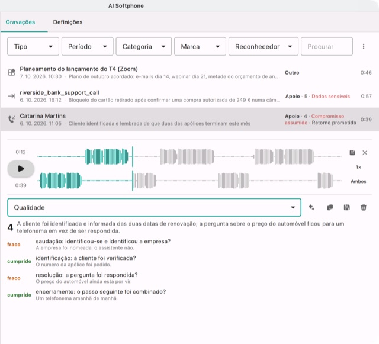Expand the Marca filter dropdown
This screenshot has height=344, width=379.
click(x=200, y=46)
